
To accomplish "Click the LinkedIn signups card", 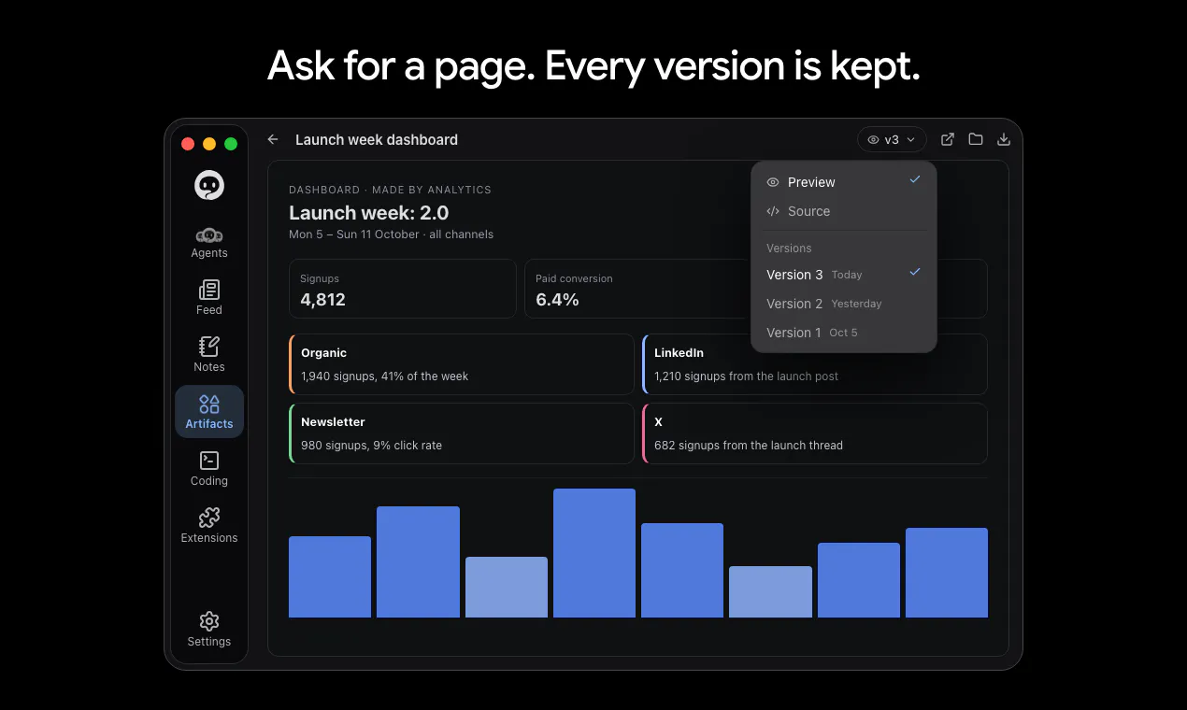I will 815,364.
